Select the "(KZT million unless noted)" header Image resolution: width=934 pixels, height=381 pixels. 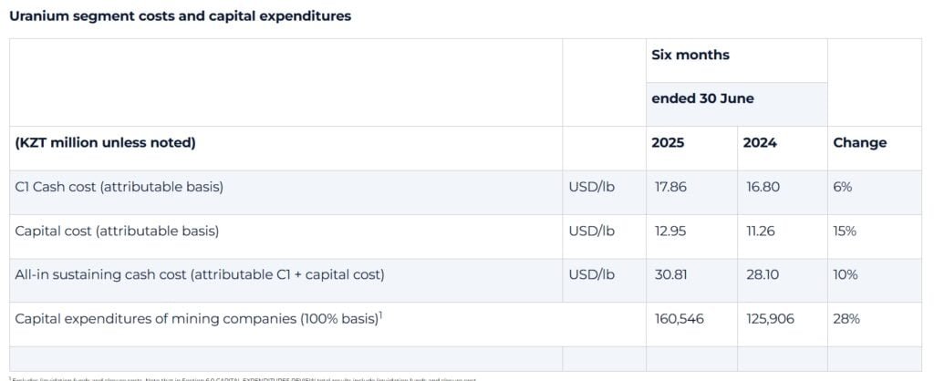point(106,143)
